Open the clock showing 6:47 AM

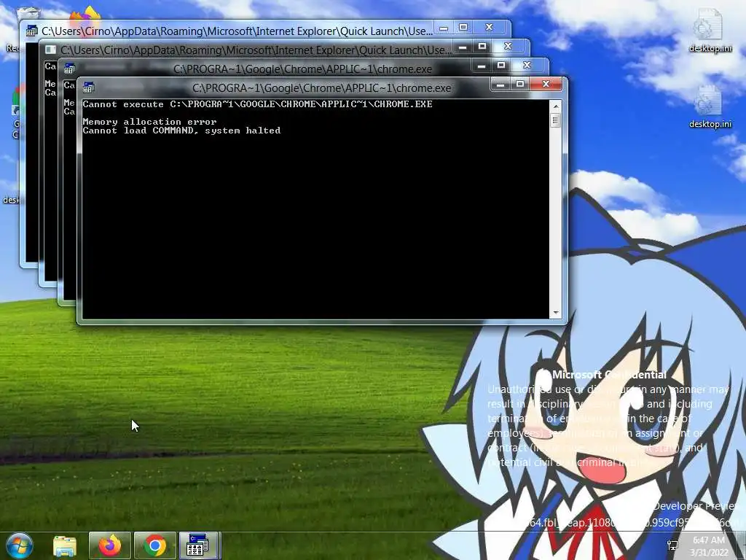coord(709,540)
